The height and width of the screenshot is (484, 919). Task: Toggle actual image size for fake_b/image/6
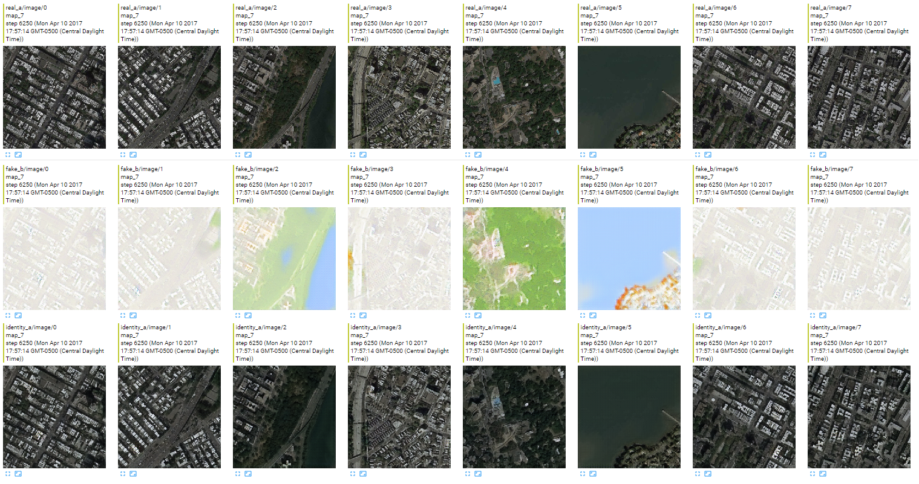pos(707,315)
